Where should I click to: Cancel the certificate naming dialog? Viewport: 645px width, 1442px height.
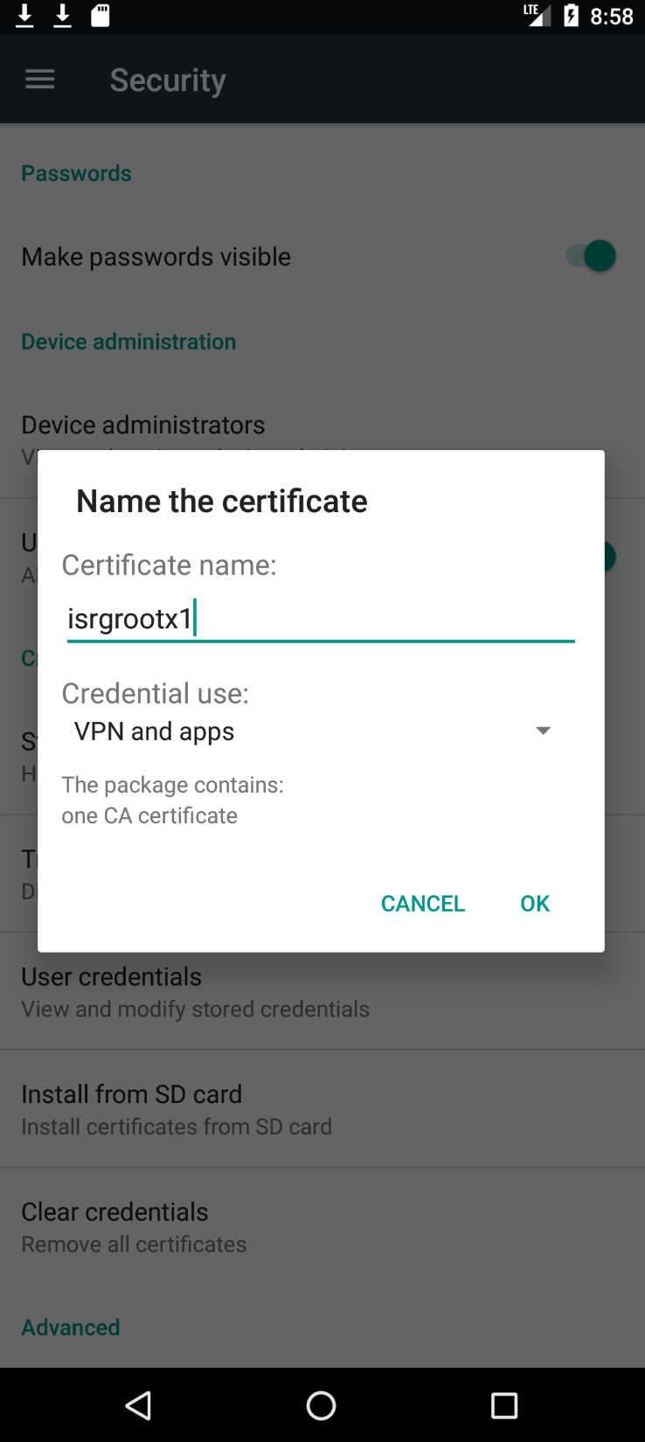click(x=423, y=904)
